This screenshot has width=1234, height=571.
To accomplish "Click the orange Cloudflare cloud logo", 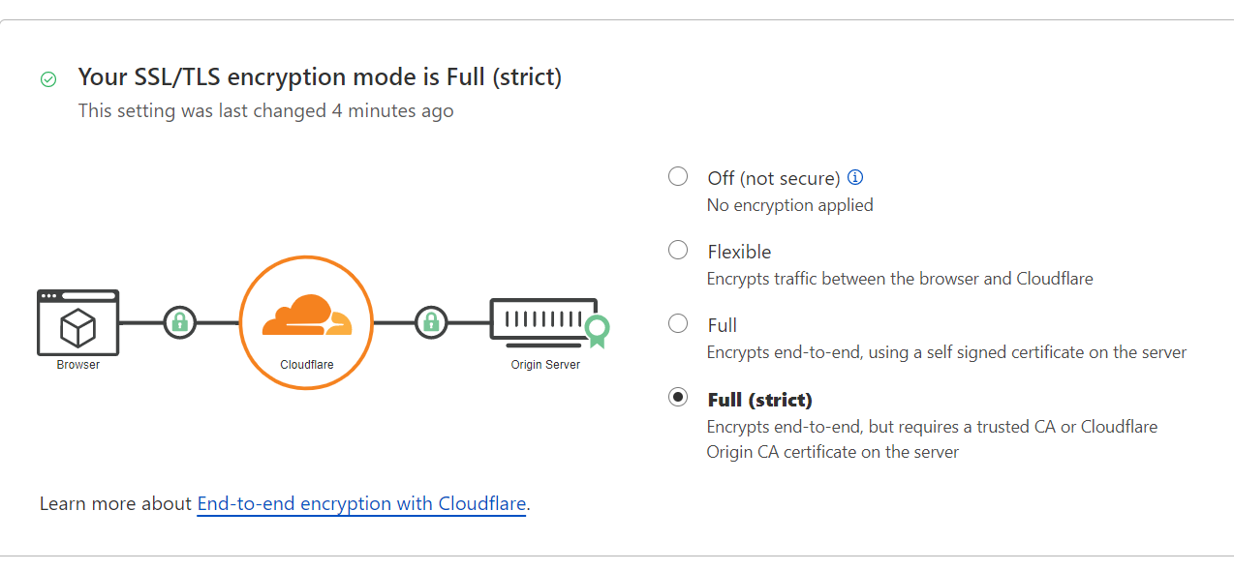I will point(306,316).
